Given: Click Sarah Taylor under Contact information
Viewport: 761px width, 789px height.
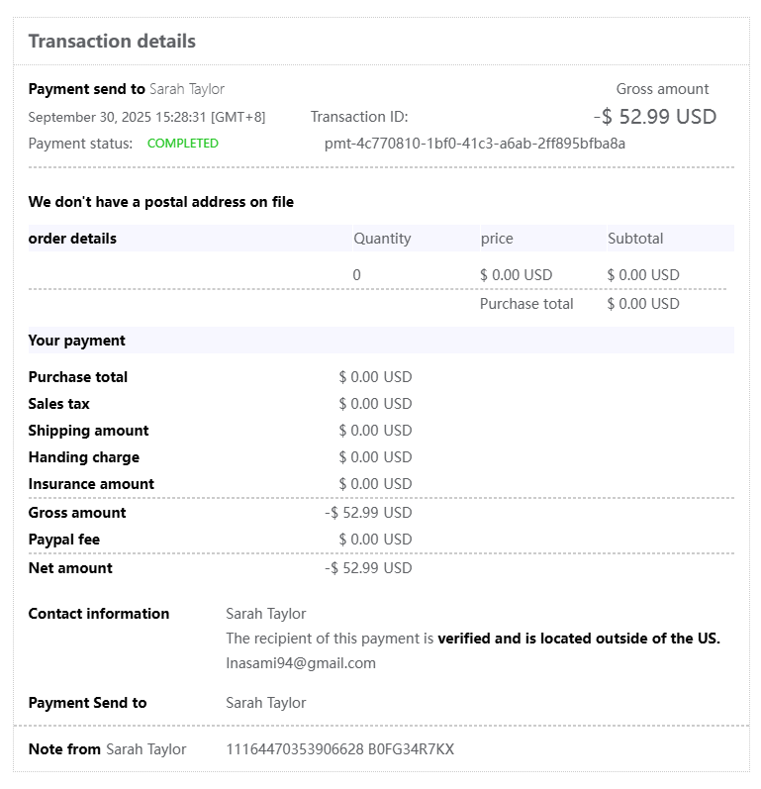Looking at the screenshot, I should (x=266, y=614).
